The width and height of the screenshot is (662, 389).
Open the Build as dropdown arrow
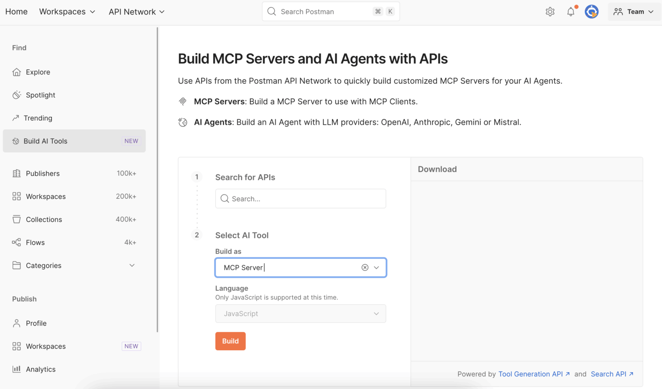click(377, 268)
